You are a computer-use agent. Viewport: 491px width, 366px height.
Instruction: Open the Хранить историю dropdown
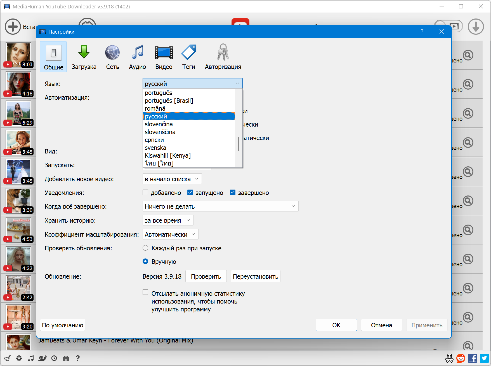pyautogui.click(x=168, y=220)
